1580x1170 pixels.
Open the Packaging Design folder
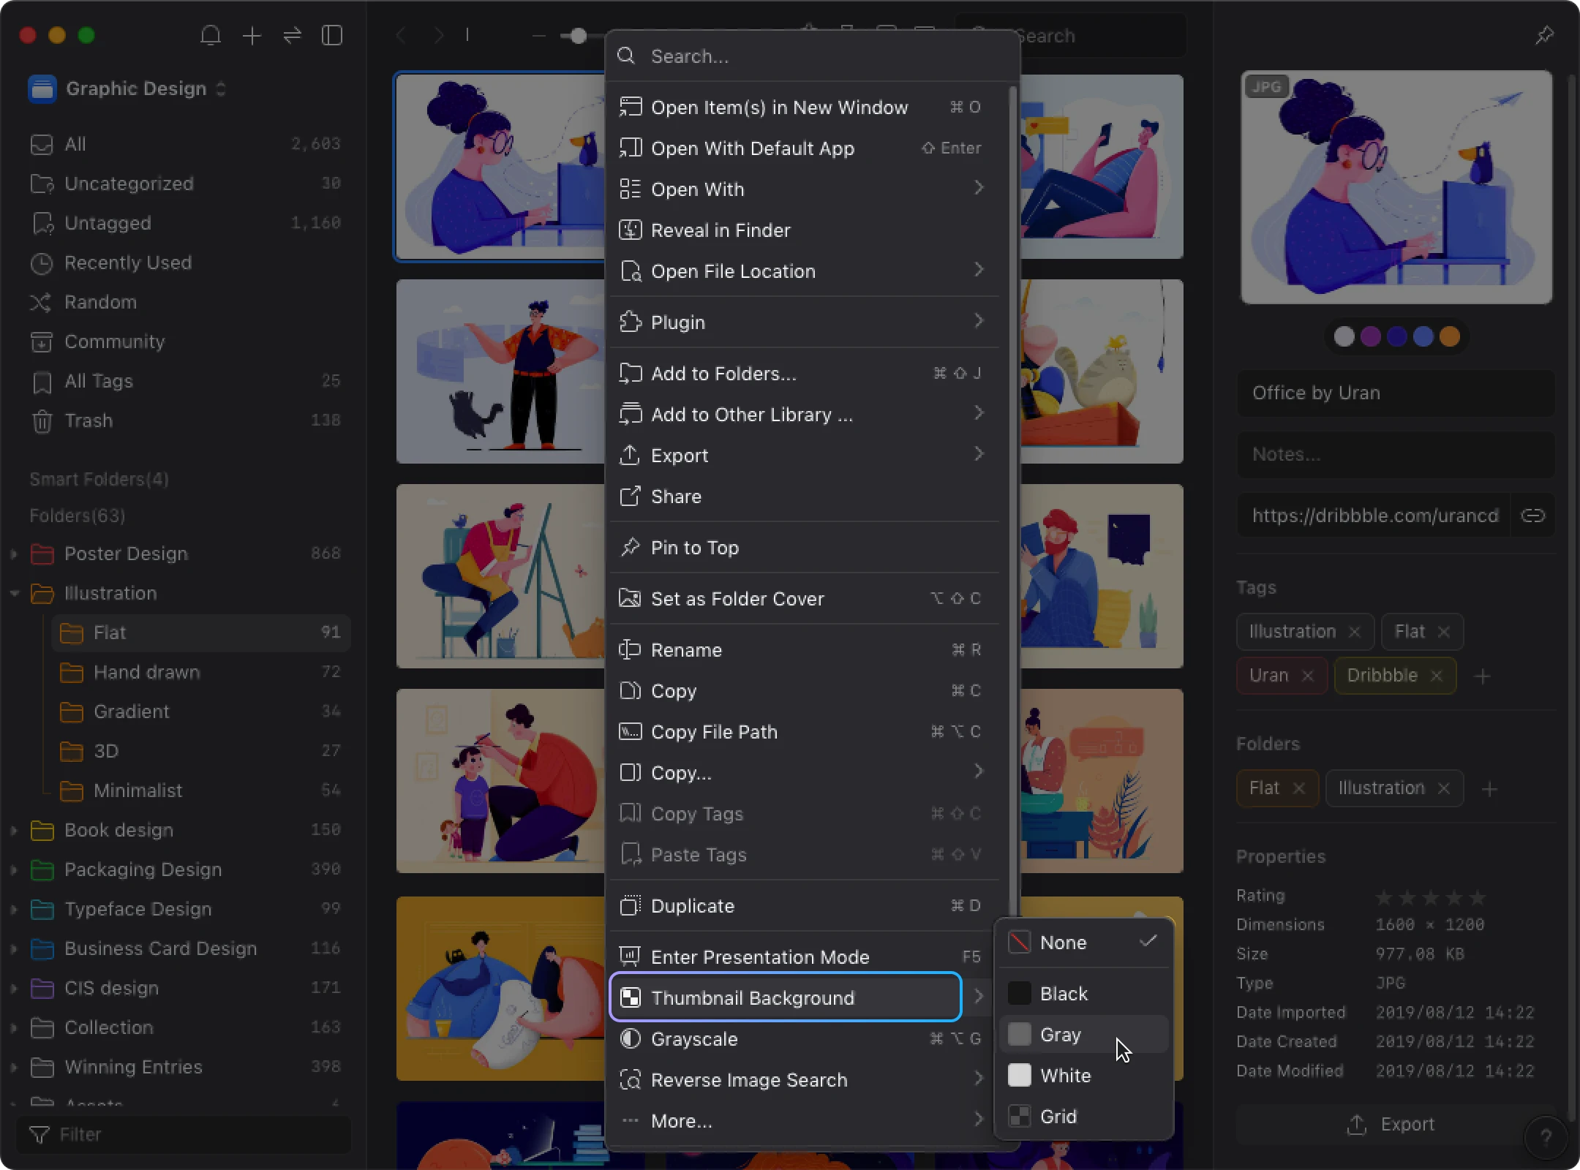(x=183, y=869)
